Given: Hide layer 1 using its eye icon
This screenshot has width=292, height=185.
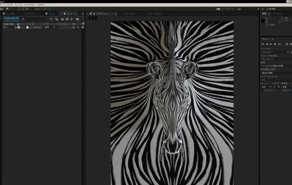Looking at the screenshot, I should [4, 27].
